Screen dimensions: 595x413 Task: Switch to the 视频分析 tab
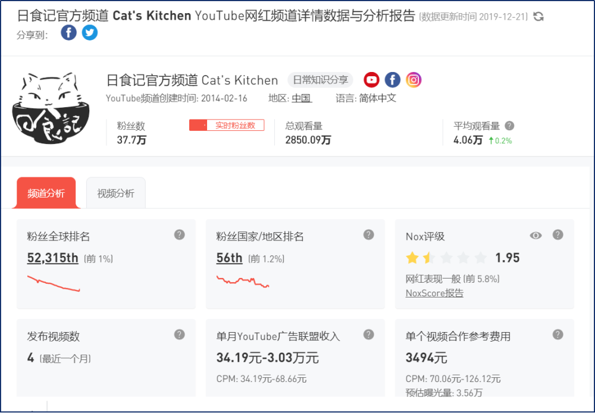pyautogui.click(x=116, y=193)
